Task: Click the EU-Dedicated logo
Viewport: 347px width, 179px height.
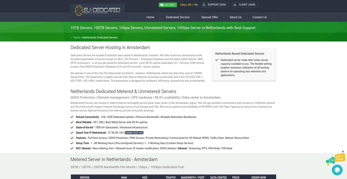Action: pos(98,11)
